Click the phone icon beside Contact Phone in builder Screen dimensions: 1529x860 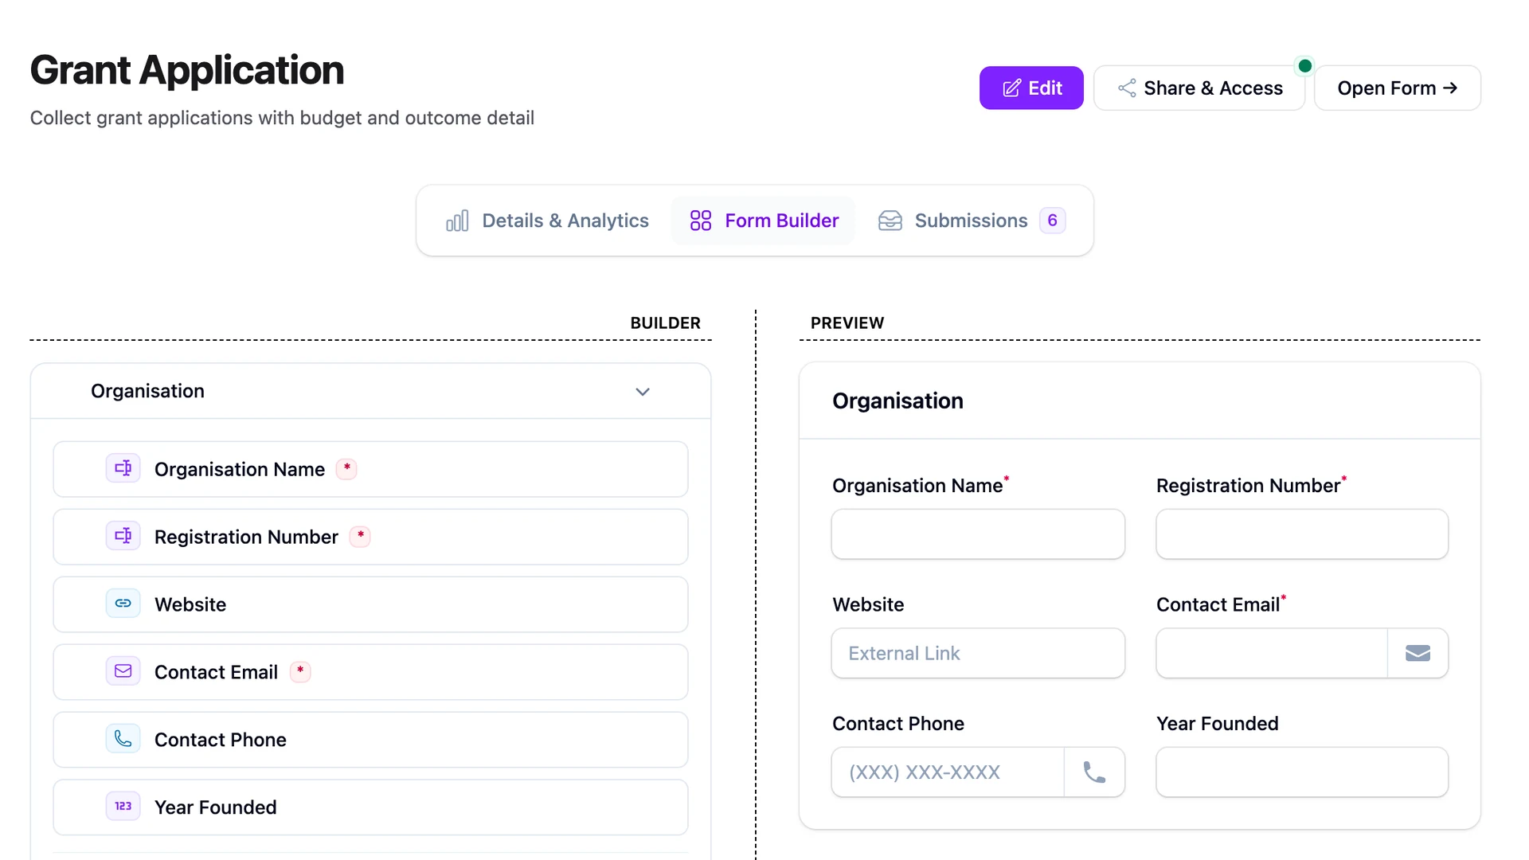point(123,739)
